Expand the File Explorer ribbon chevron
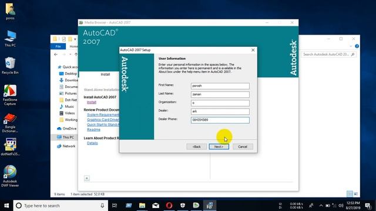Image resolution: width=376 pixels, height=211 pixels. tap(351, 46)
